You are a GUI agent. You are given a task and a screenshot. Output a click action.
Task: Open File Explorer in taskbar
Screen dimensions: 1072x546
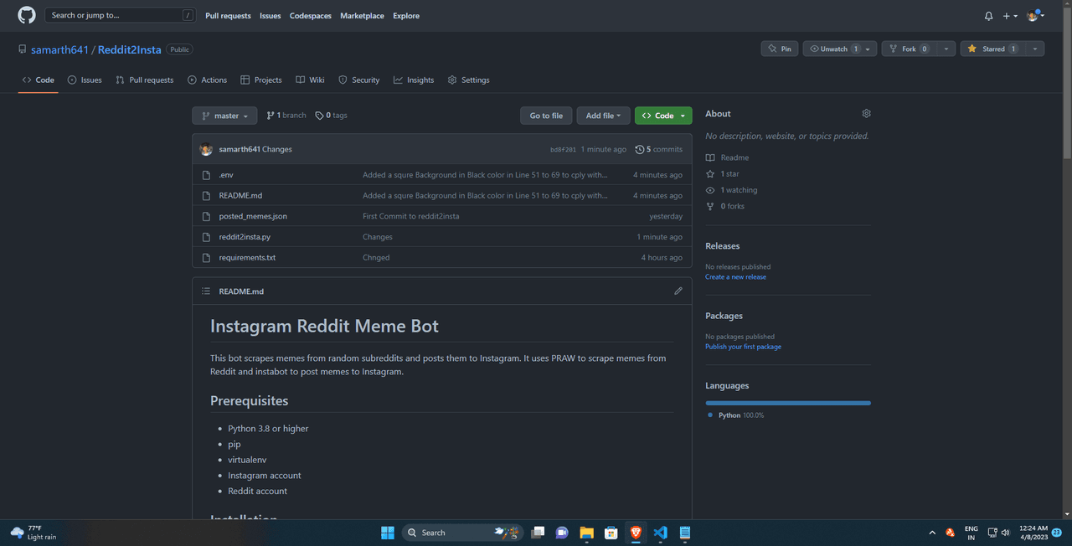tap(587, 533)
